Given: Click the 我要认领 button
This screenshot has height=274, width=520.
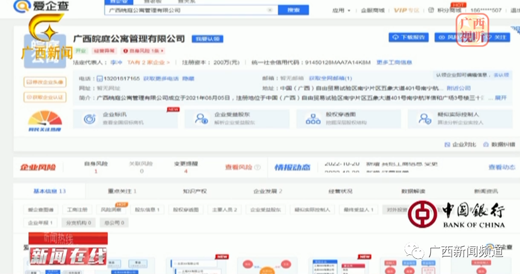Looking at the screenshot, I should point(208,39).
